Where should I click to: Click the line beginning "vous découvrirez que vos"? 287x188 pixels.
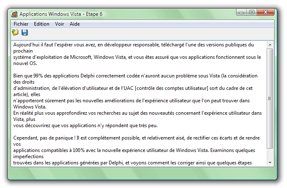coord(83,125)
